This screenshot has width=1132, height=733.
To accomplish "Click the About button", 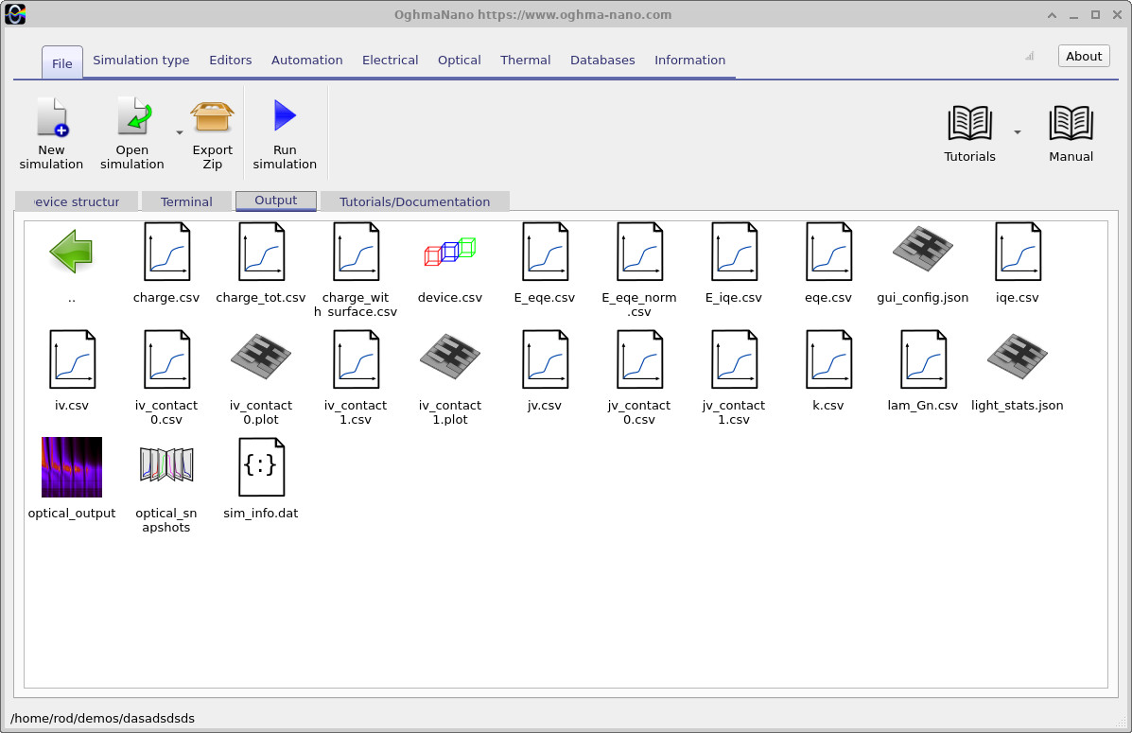I will [x=1084, y=57].
